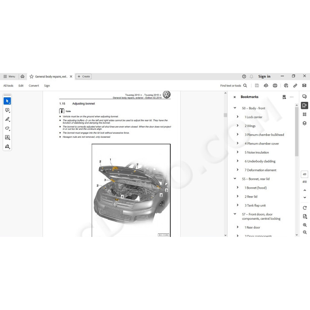Image resolution: width=310 pixels, height=310 pixels.
Task: Expand the 2 Wings bookmark
Action: (x=238, y=125)
